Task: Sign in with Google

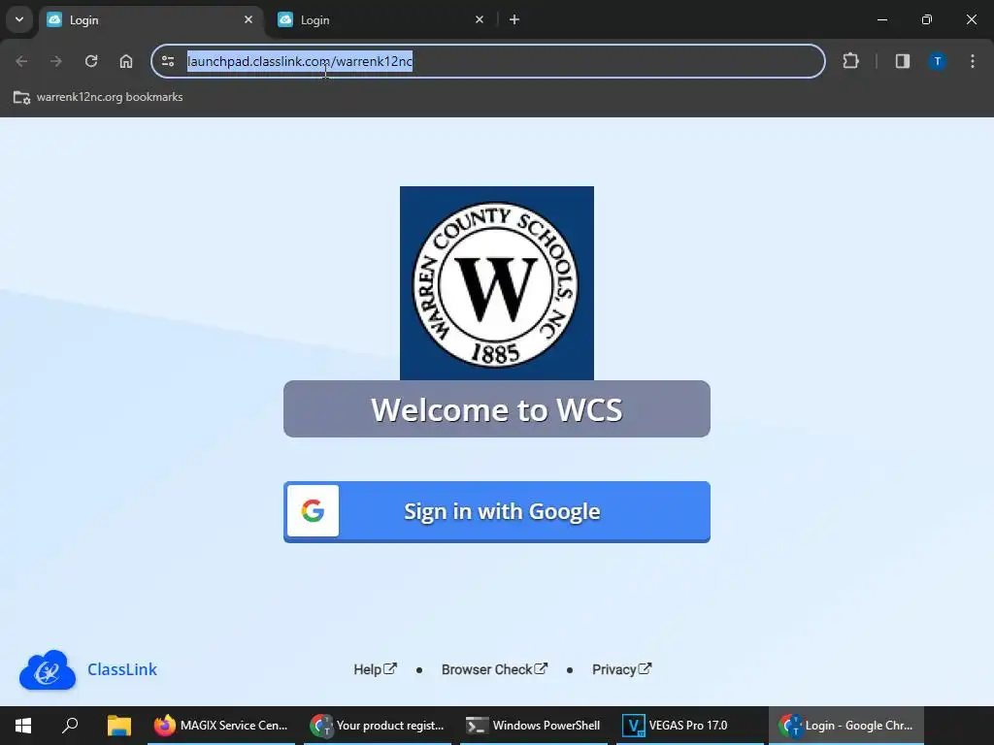Action: [496, 511]
